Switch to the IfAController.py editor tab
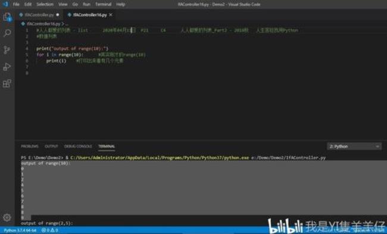The width and height of the screenshot is (387, 234). [x=39, y=15]
